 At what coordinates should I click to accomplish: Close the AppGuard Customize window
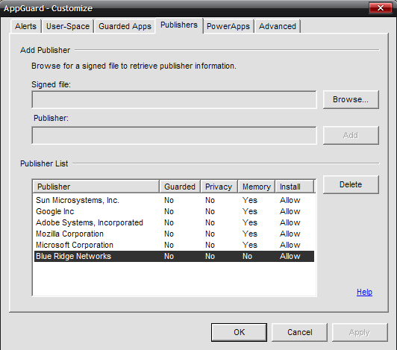381,8
